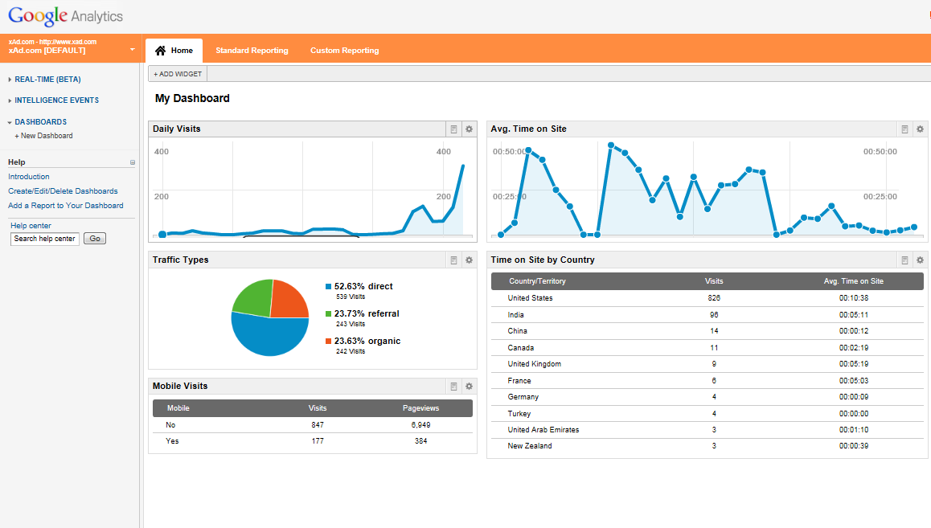This screenshot has width=931, height=528.
Task: Click the Daily Visits widget gear icon
Action: point(470,129)
